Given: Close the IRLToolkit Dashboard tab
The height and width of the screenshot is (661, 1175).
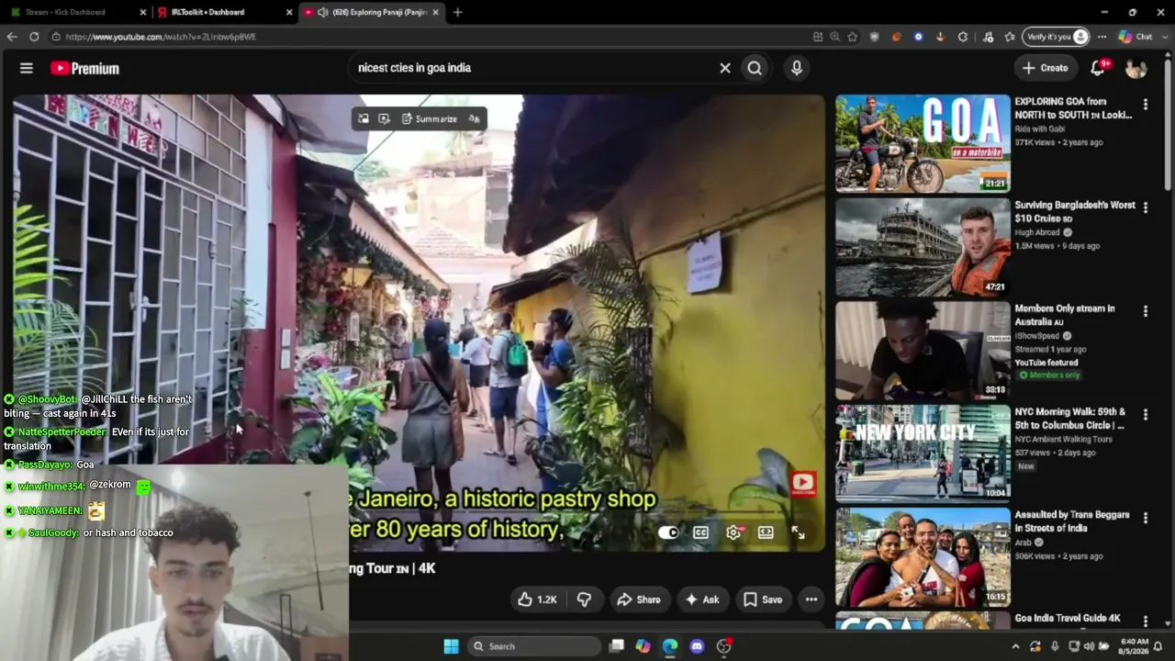Looking at the screenshot, I should tap(289, 12).
